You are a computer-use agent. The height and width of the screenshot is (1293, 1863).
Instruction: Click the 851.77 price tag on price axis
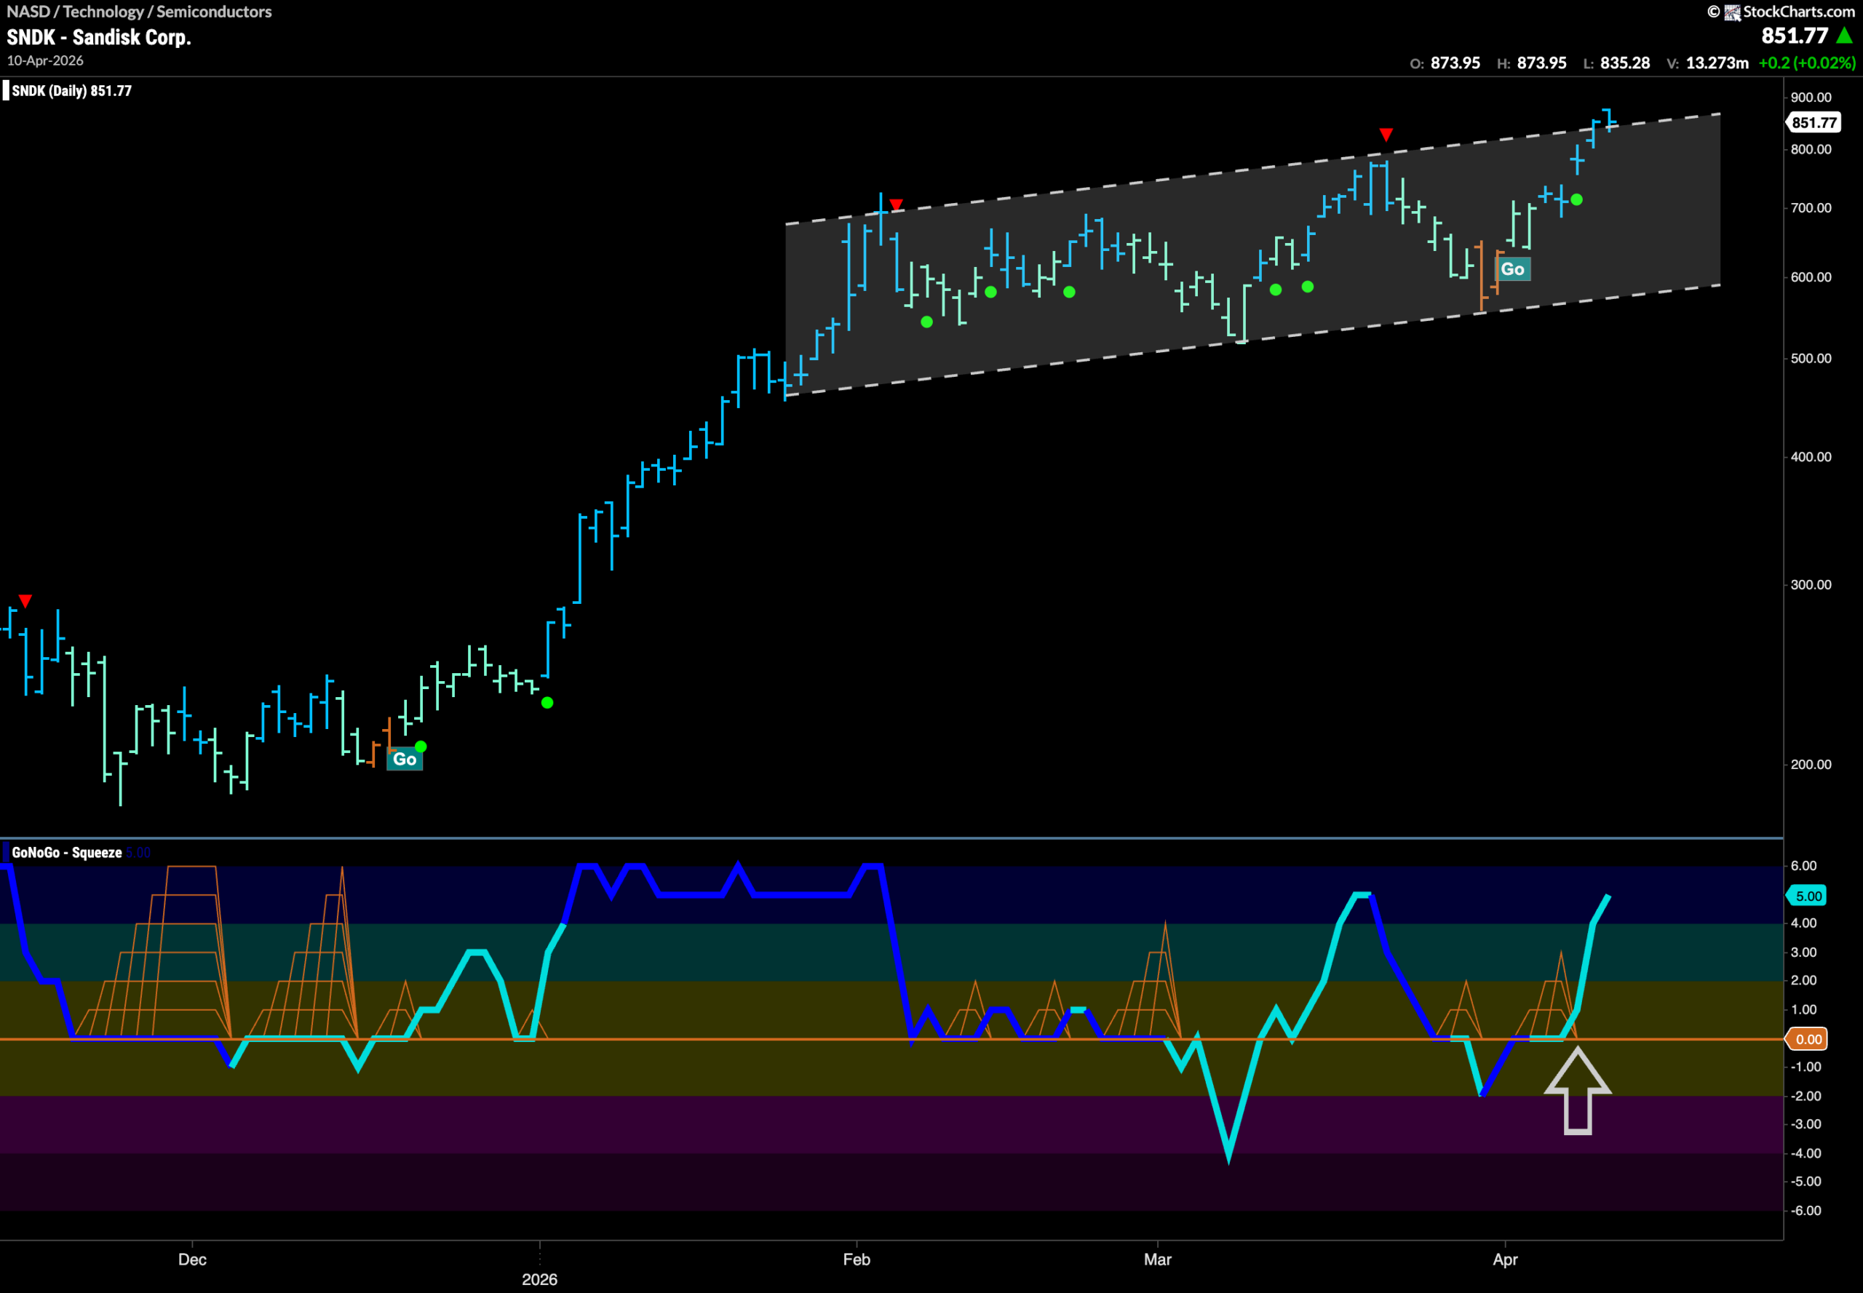click(1814, 122)
